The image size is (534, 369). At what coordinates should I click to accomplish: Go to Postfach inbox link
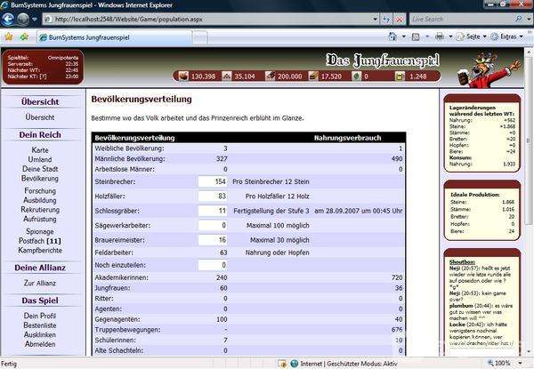[40, 215]
